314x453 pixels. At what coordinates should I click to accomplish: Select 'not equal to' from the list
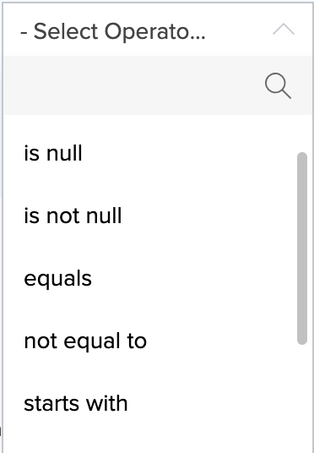(x=158, y=341)
